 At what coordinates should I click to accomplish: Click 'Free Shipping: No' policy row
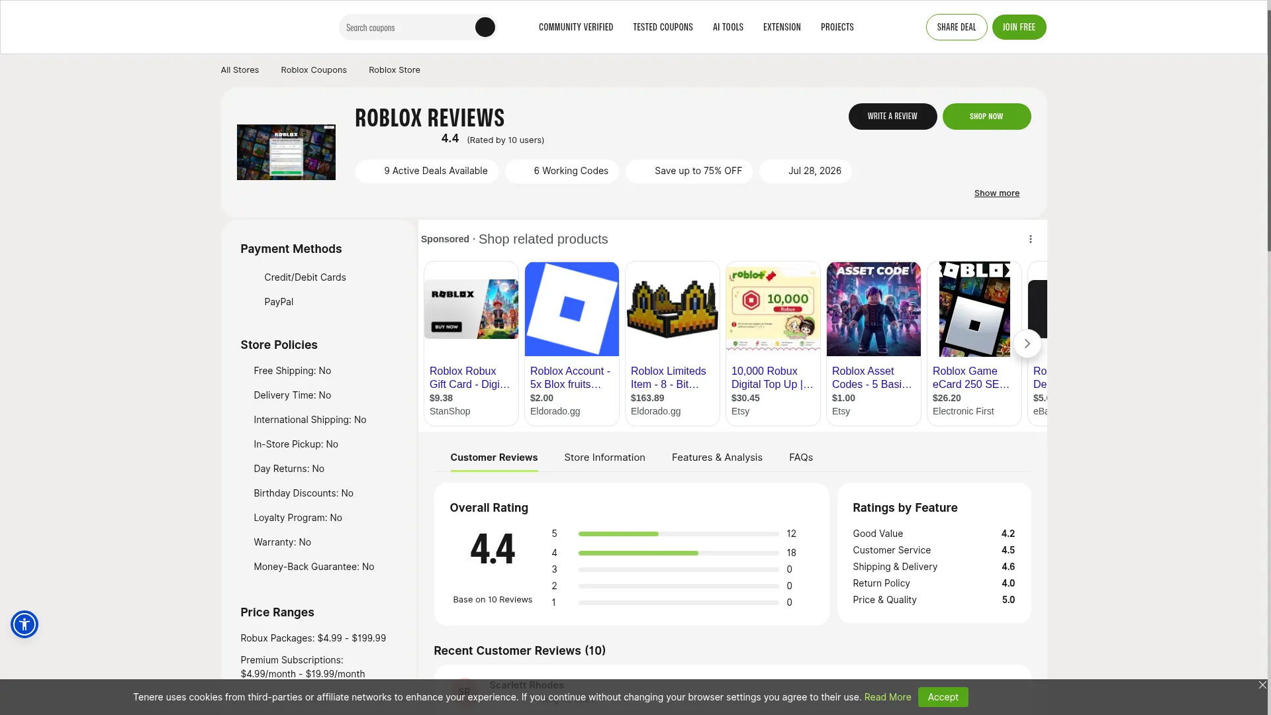(292, 371)
